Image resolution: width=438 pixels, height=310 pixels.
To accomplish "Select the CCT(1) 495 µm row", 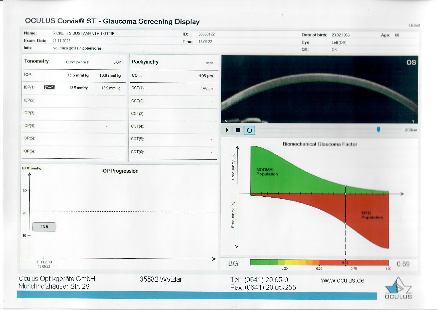I will 173,88.
